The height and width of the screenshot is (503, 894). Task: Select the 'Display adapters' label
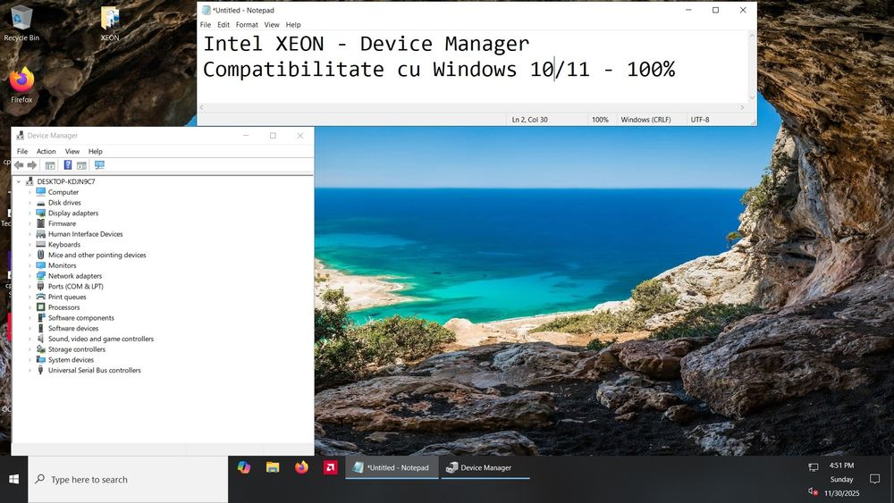[x=73, y=213]
